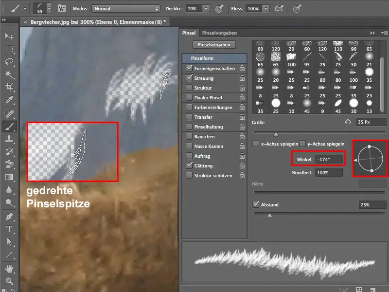Uncheck the Abstand checkbox
Viewport: 389px width, 292px height.
pos(256,204)
